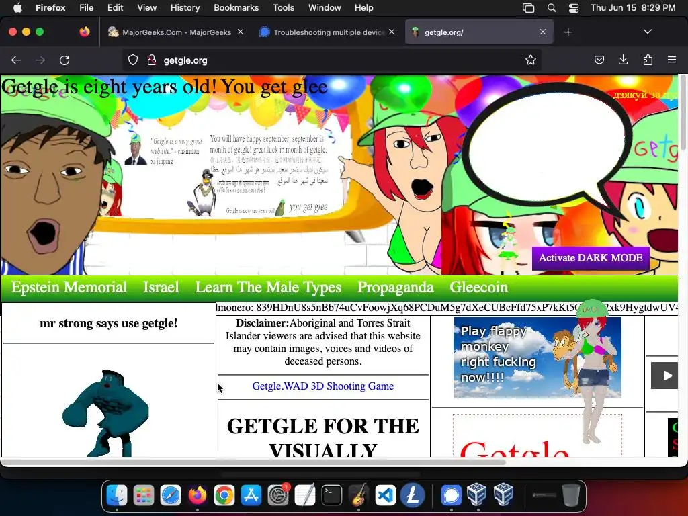
Task: Go back to the previous page
Action: point(16,60)
